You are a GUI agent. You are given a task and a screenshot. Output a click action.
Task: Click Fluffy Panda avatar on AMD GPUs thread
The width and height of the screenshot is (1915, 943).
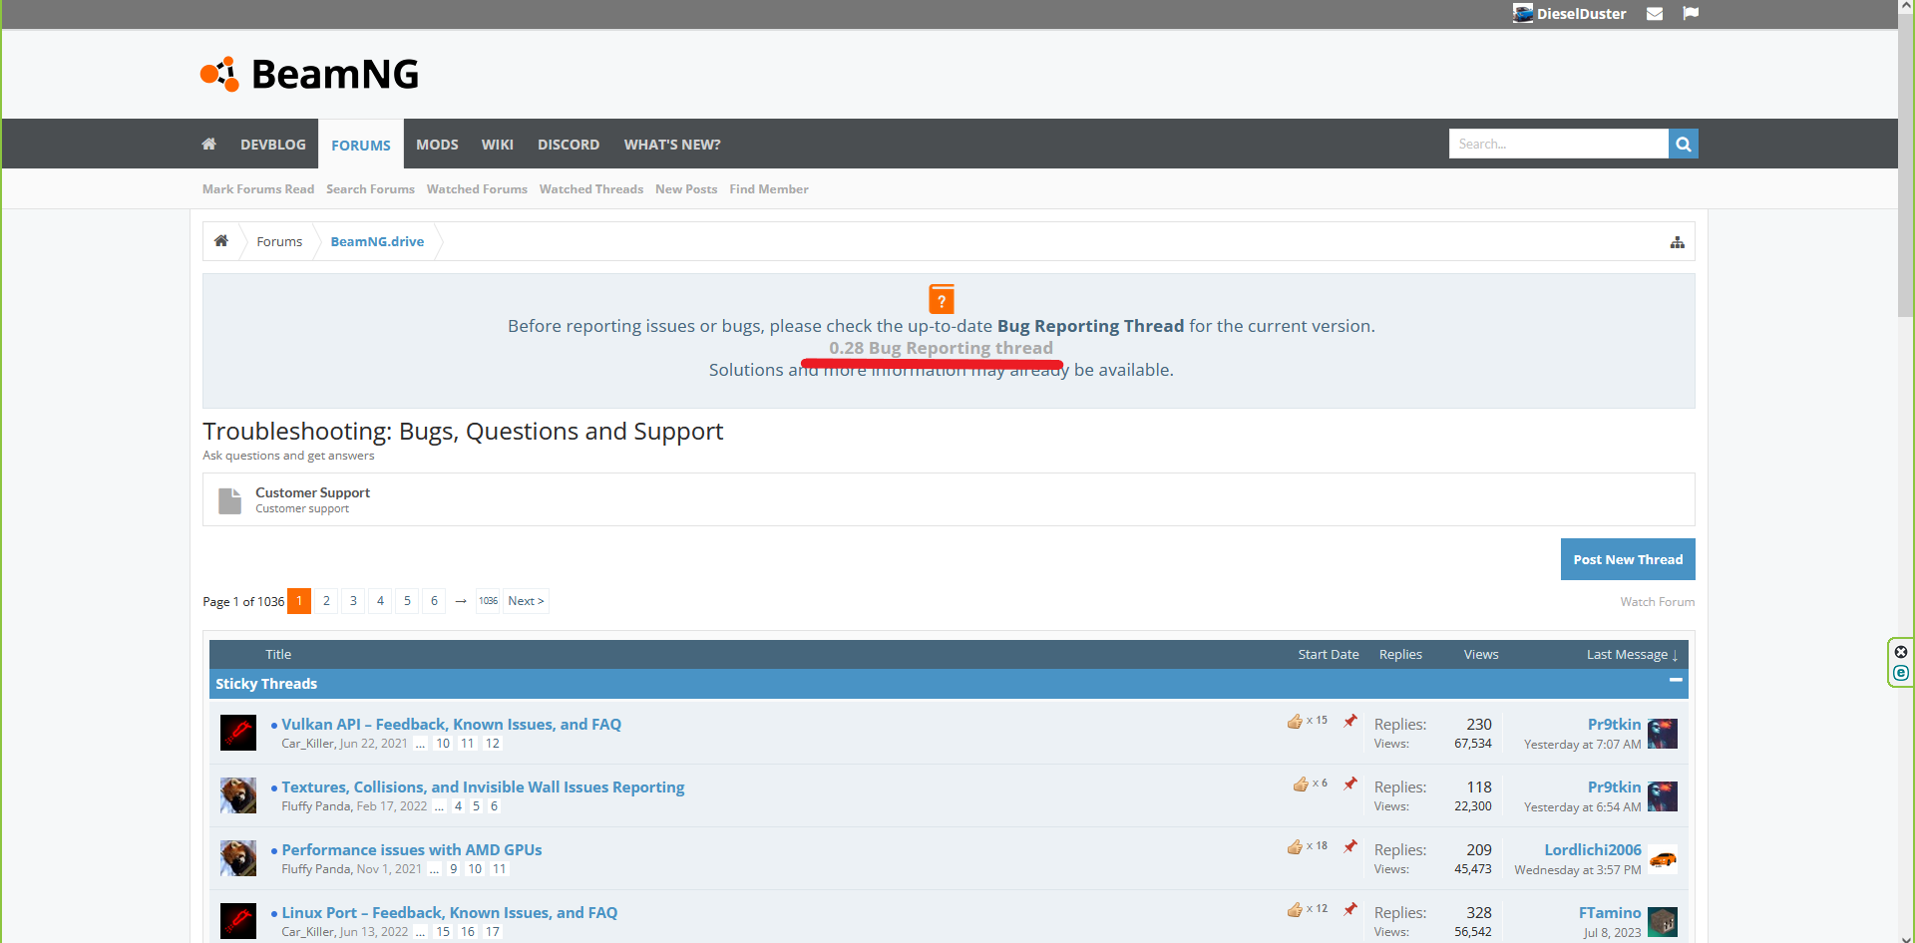tap(238, 858)
